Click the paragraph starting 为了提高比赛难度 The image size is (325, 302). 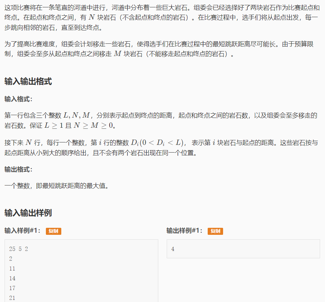(159, 49)
